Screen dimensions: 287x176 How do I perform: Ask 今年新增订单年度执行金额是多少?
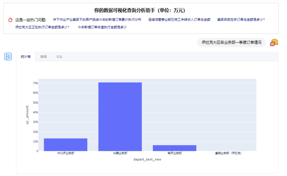[102, 27]
